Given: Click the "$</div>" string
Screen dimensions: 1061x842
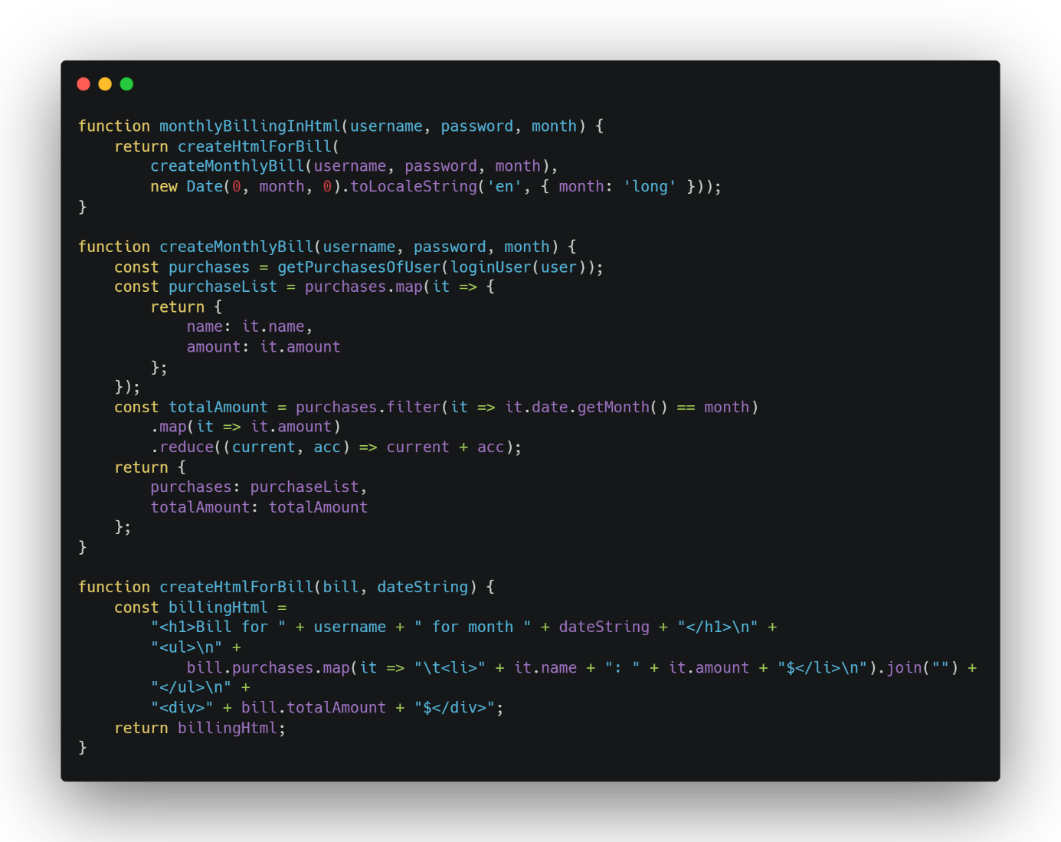Looking at the screenshot, I should click(454, 708).
